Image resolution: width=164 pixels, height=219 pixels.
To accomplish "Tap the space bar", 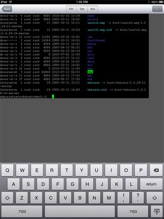I will [x=80, y=211].
